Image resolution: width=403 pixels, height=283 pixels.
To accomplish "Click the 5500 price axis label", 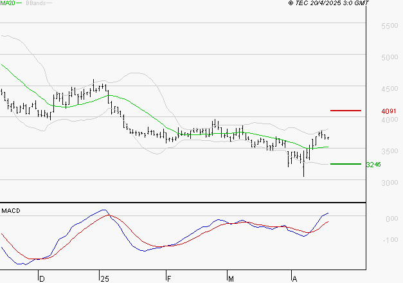I will 390,26.
